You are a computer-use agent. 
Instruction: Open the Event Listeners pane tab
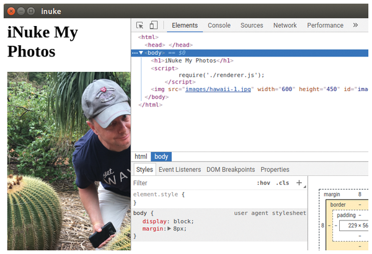click(x=180, y=170)
